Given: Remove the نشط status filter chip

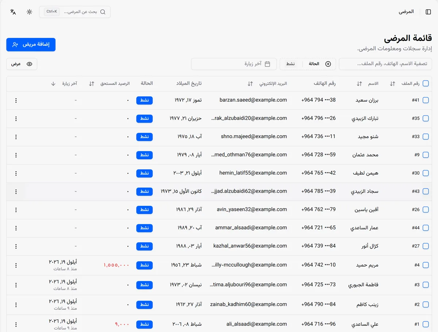Looking at the screenshot, I should tap(291, 64).
